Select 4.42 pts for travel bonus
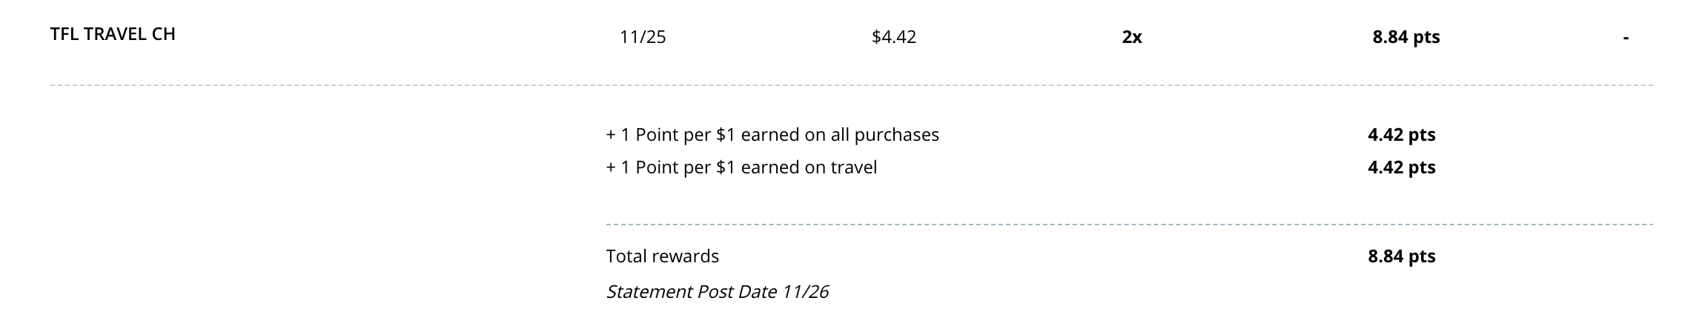This screenshot has width=1702, height=332. coord(1402,167)
